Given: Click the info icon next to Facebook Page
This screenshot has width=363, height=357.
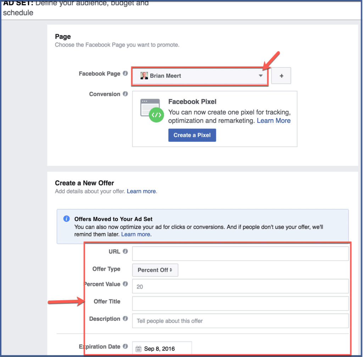Looking at the screenshot, I should 125,73.
